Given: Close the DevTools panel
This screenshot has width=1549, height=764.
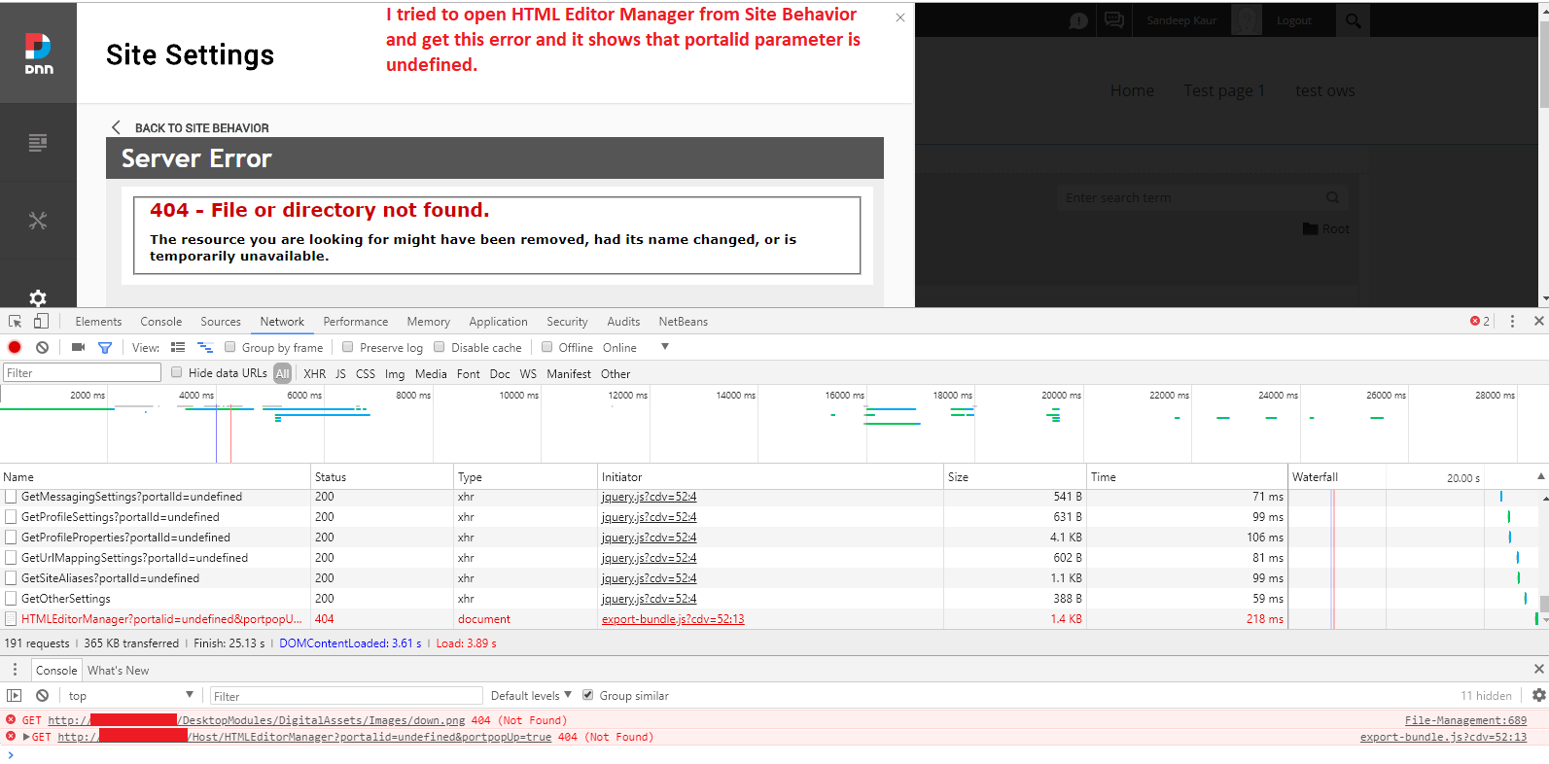Looking at the screenshot, I should click(1538, 321).
